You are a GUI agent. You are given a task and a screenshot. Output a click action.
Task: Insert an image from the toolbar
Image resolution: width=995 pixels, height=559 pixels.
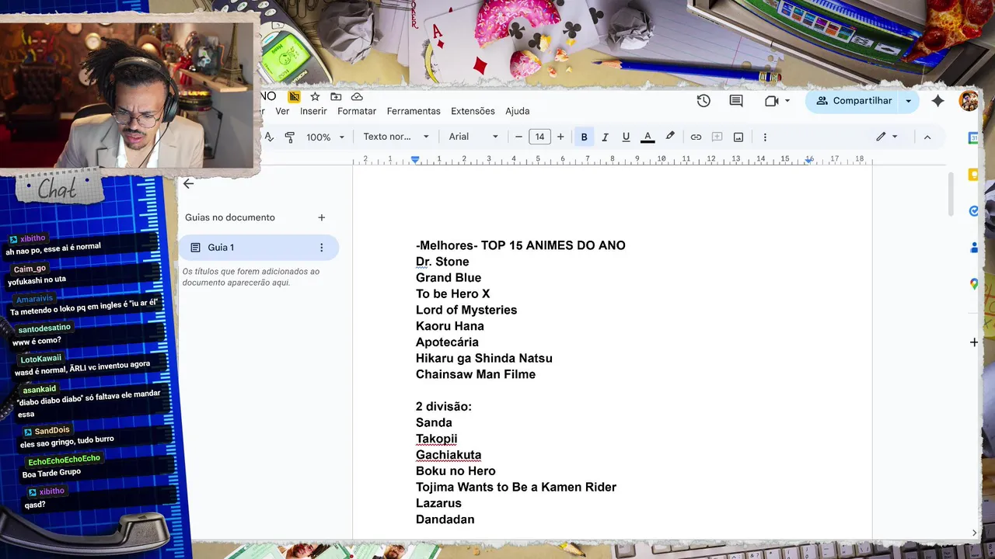point(738,137)
